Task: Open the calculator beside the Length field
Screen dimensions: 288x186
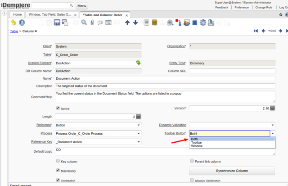Action: pyautogui.click(x=138, y=117)
